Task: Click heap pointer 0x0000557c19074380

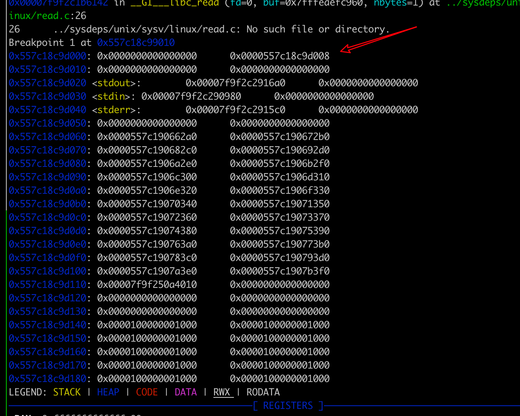Action: 147,231
